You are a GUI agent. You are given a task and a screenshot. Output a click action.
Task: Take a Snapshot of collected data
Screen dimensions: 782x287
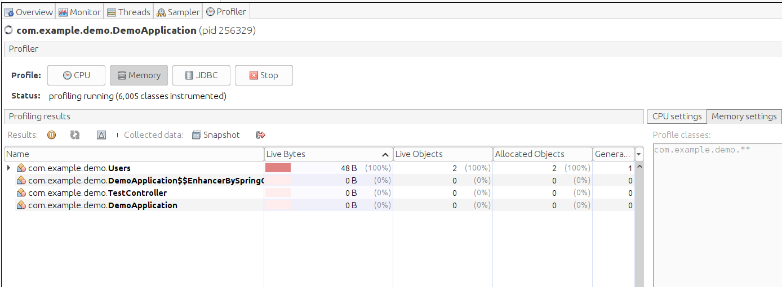coord(216,135)
